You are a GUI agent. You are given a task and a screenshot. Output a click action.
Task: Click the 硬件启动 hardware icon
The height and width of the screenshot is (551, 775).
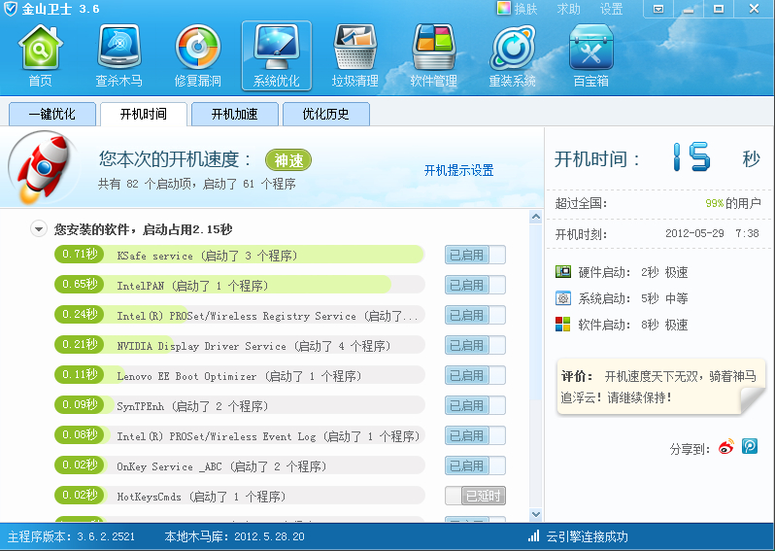coord(563,271)
